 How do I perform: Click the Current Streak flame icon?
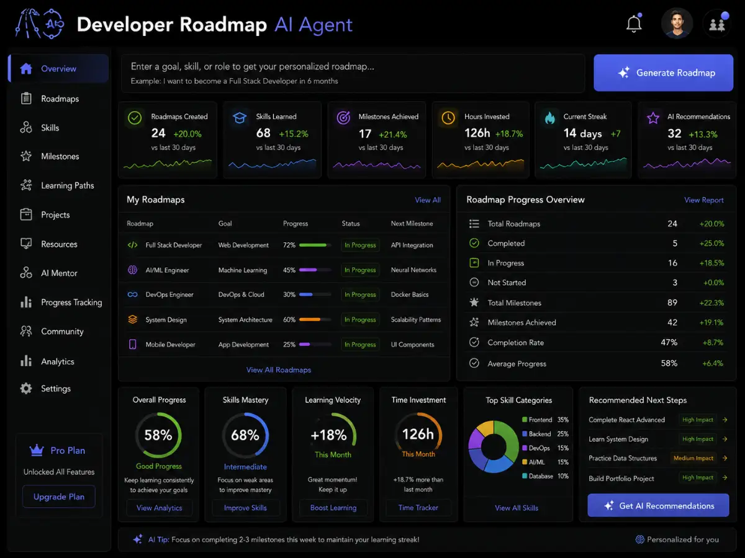coord(550,118)
